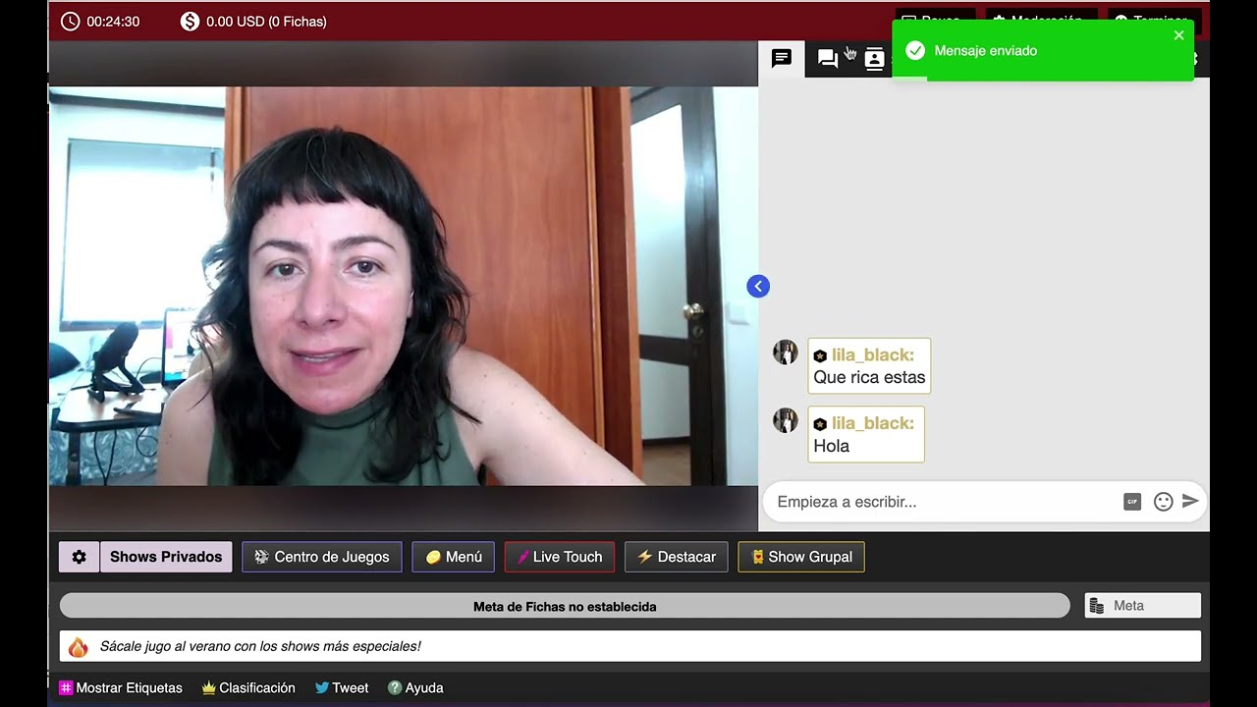Click the Shows Privados button
This screenshot has width=1257, height=707.
(x=166, y=557)
